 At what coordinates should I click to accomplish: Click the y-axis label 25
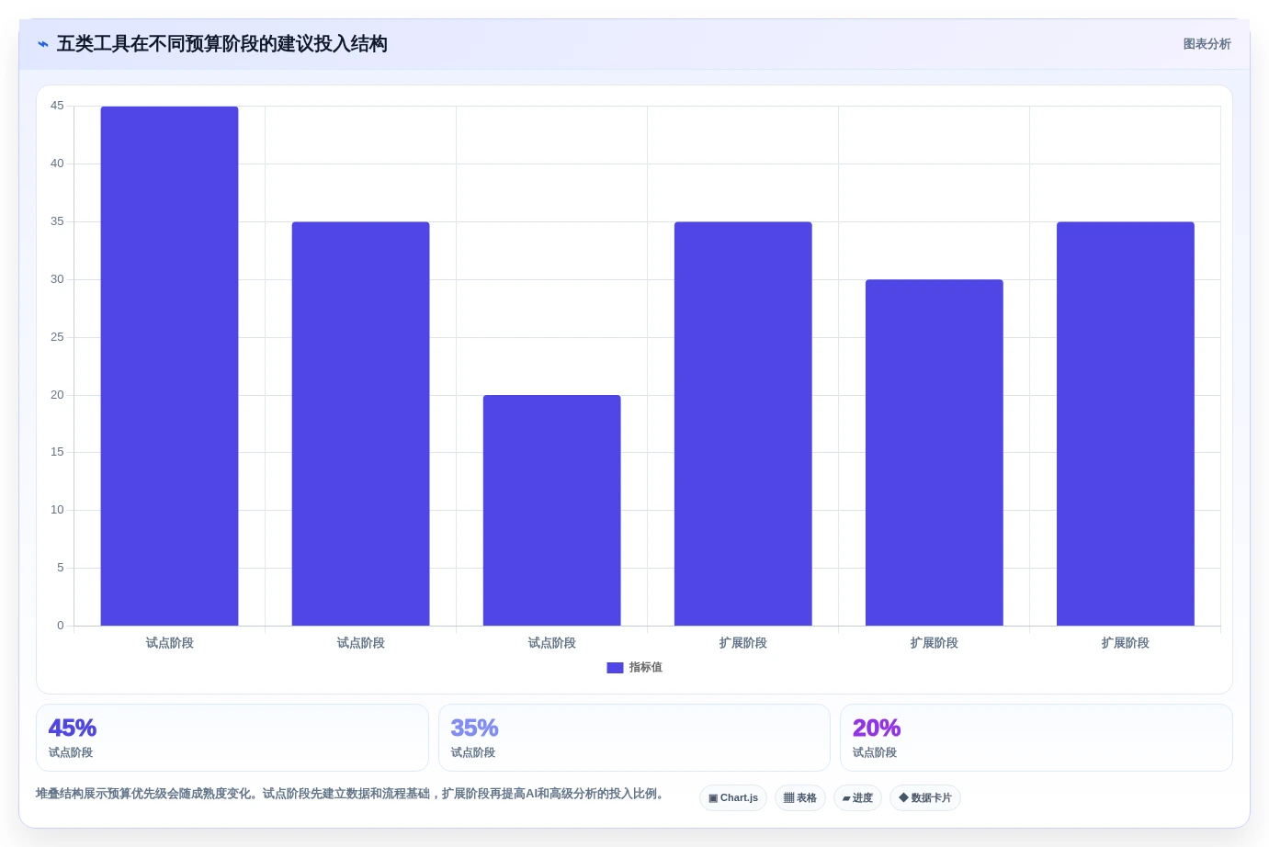57,337
